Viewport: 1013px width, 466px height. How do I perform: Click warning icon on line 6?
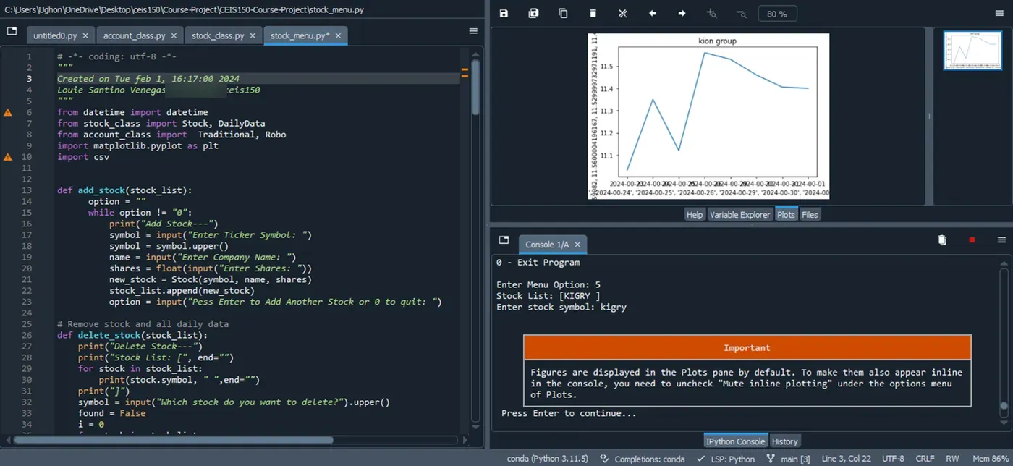pos(8,112)
